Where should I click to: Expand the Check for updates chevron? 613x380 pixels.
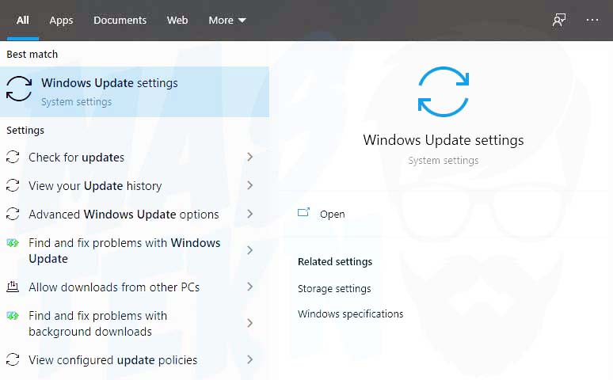click(249, 158)
